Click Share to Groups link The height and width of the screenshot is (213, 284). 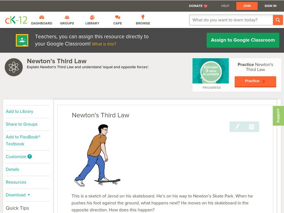[22, 124]
